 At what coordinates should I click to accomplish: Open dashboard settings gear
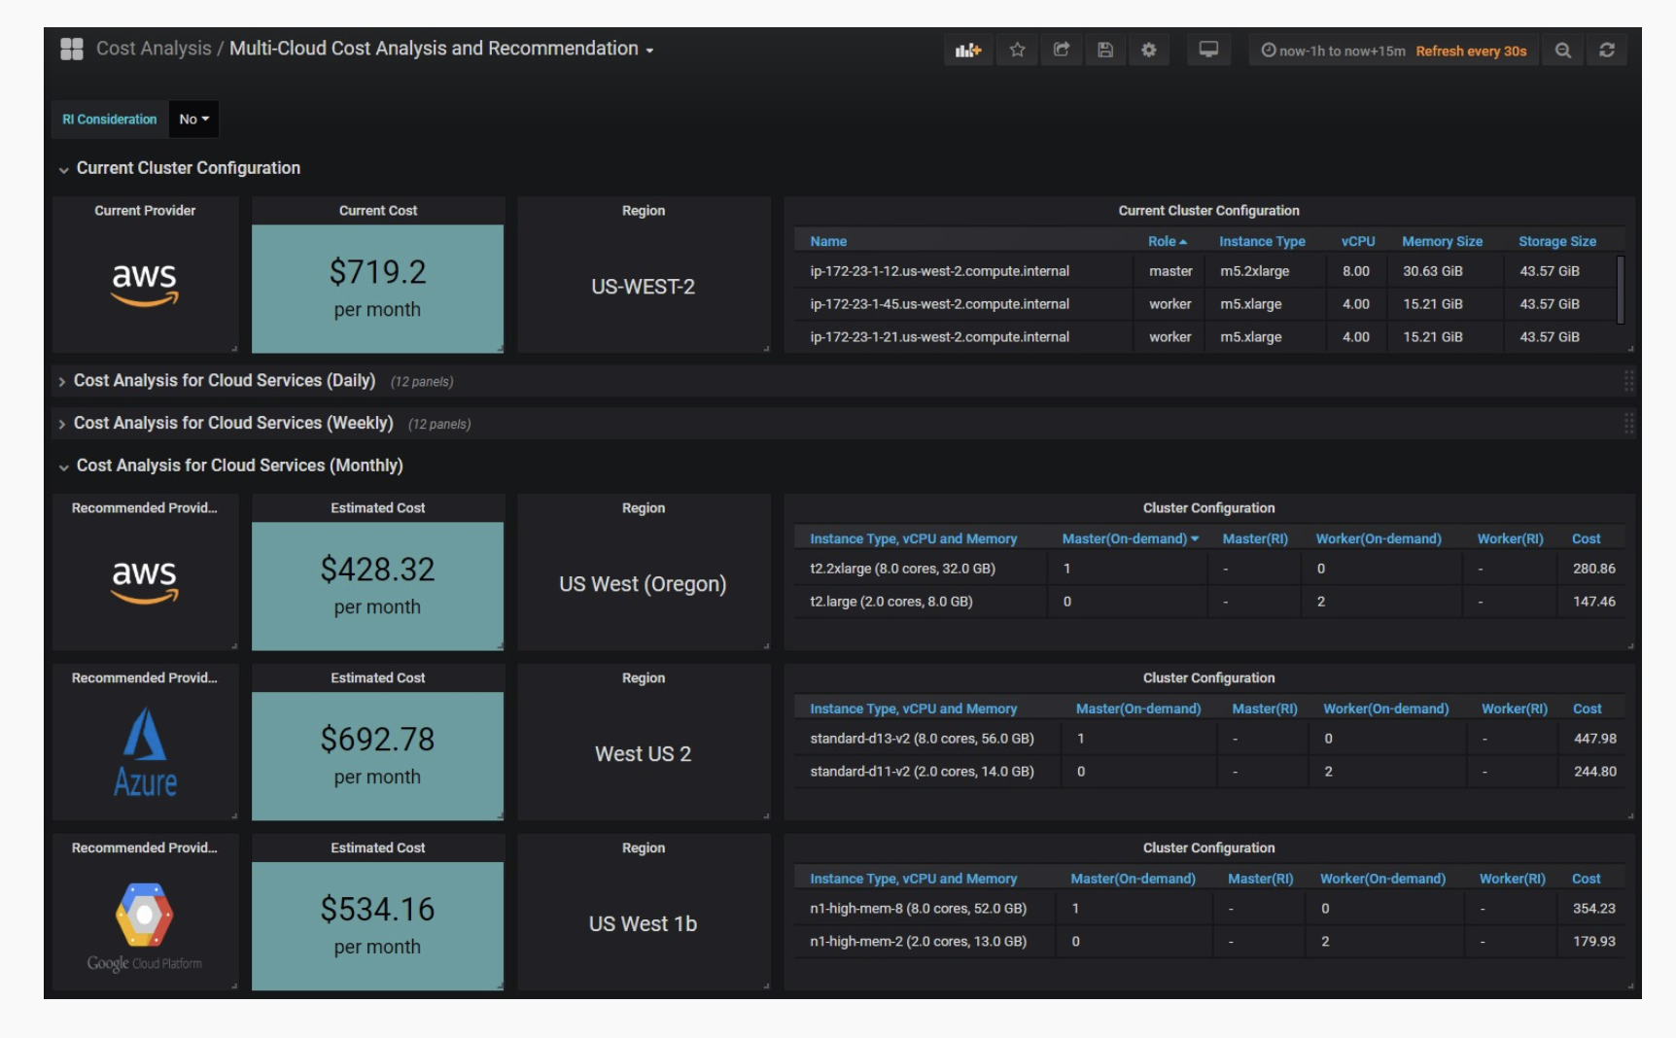1149,51
